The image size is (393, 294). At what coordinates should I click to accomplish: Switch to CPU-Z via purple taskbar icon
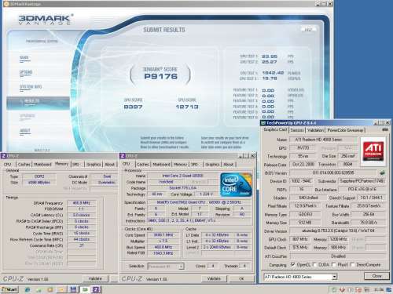(97, 289)
